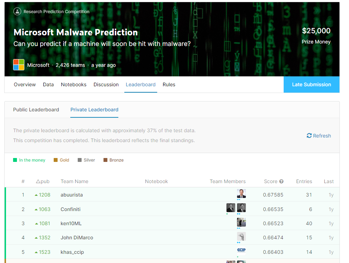
Task: Open team abuurista name
Action: 72,195
